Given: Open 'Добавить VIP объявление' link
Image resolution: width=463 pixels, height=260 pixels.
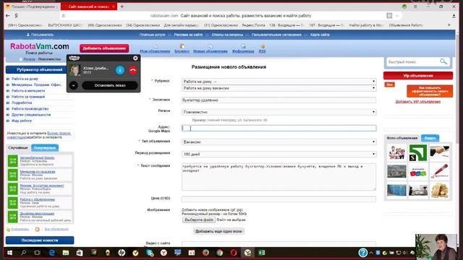Looking at the screenshot, I should 418,102.
